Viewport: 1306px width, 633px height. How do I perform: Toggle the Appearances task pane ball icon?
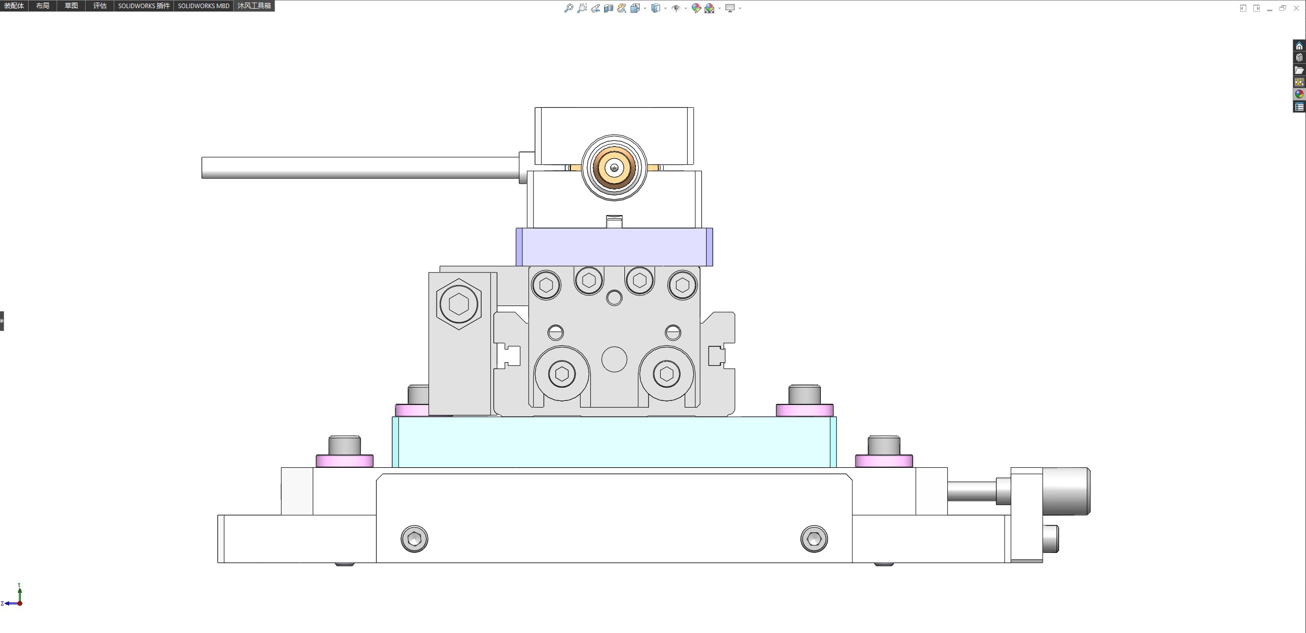coord(1299,94)
